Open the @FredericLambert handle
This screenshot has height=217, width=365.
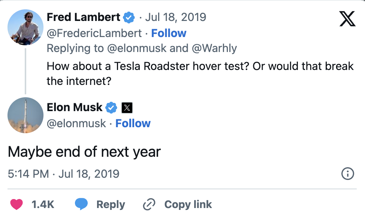click(x=94, y=33)
